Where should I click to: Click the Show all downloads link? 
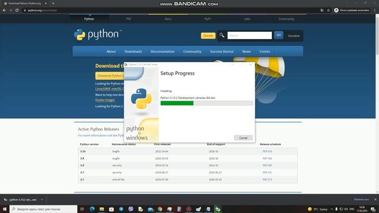(x=361, y=199)
